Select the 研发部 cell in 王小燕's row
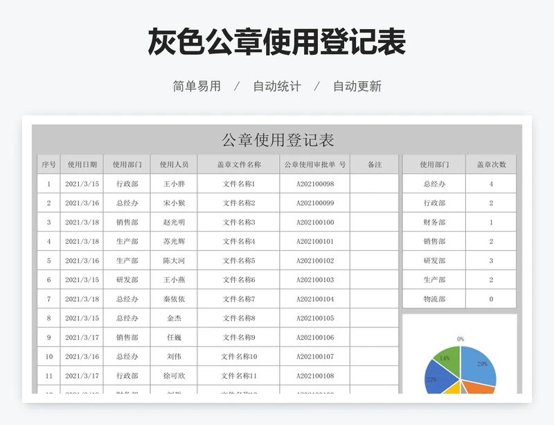Image resolution: width=554 pixels, height=425 pixels. tap(127, 279)
